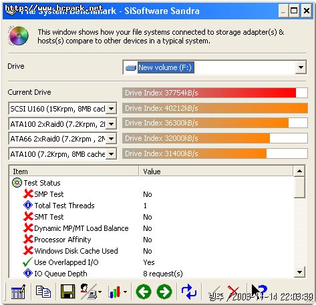Click scrollbar up arrow in results list
This screenshot has height=305, width=316.
(299, 171)
